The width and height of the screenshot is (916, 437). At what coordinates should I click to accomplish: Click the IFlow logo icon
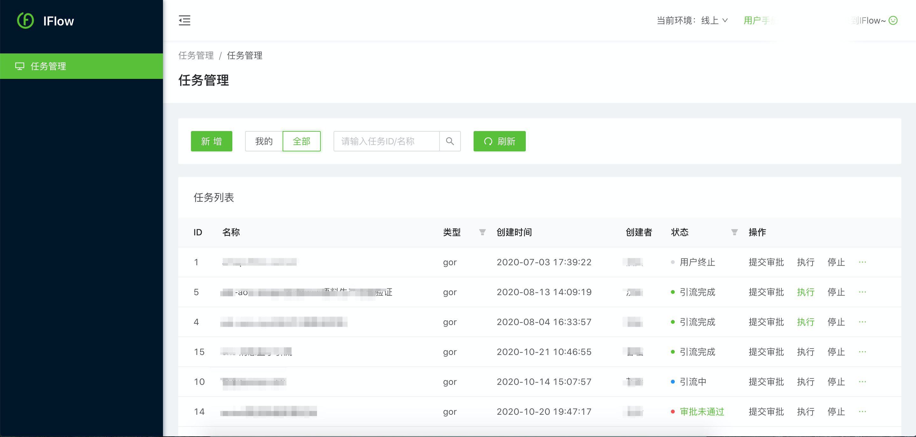[x=25, y=21]
